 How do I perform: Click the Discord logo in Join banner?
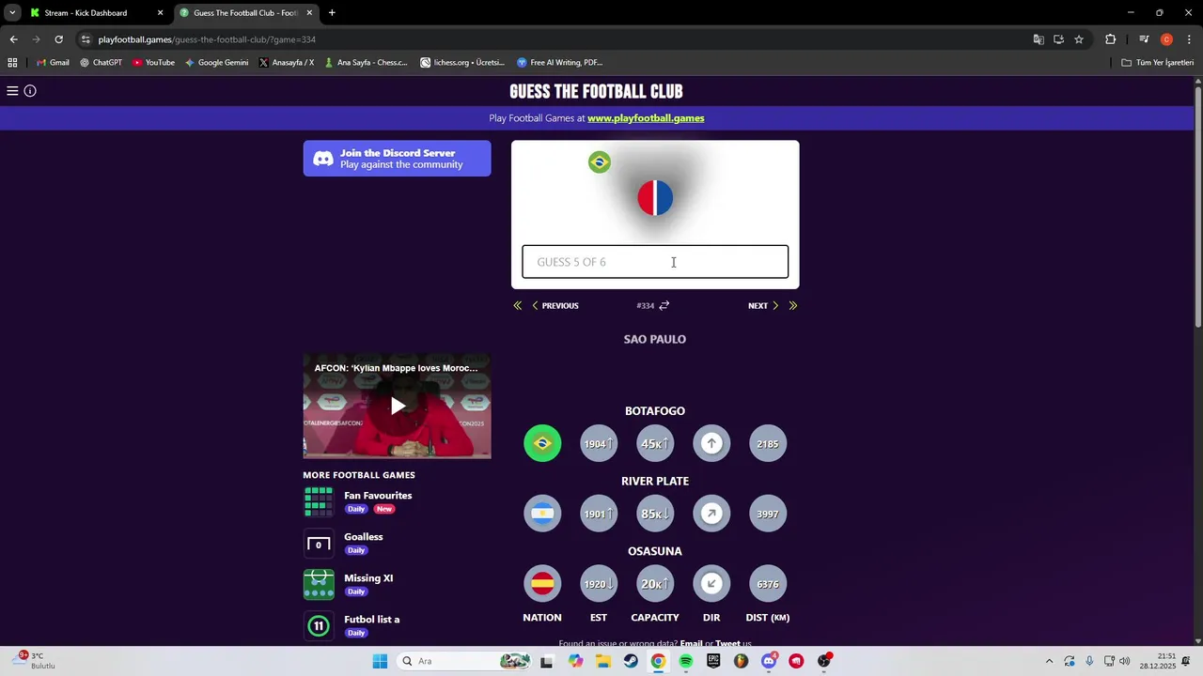click(x=323, y=159)
